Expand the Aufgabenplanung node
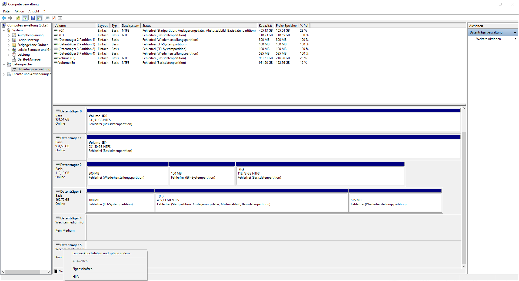 point(9,35)
